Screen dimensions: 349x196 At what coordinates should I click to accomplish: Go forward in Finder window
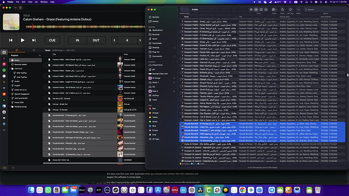click(187, 10)
